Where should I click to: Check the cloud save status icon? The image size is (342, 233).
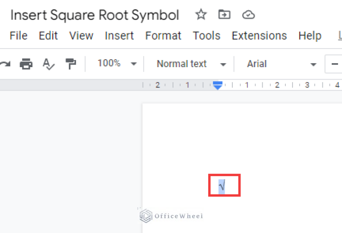(x=248, y=15)
